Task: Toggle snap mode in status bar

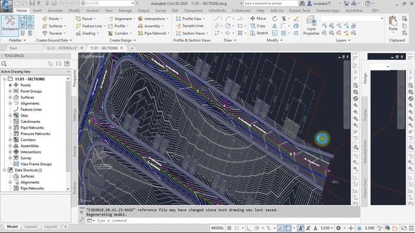Action: (237, 228)
